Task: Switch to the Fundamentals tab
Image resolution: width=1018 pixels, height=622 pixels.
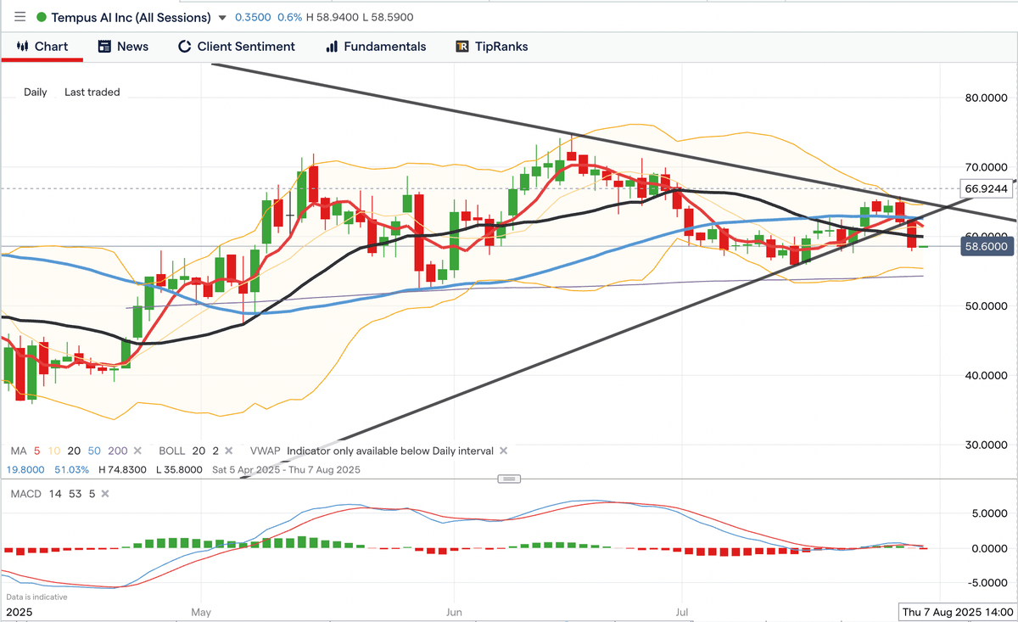Action: pos(376,47)
